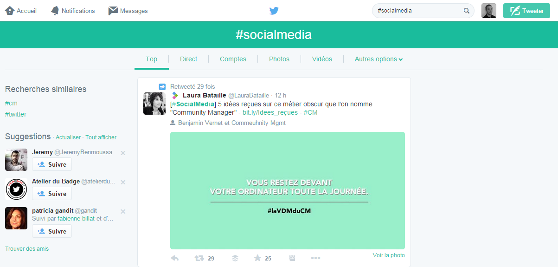This screenshot has height=267, width=558.
Task: Open Atelier du Badge profile name
Action: pyautogui.click(x=56, y=181)
